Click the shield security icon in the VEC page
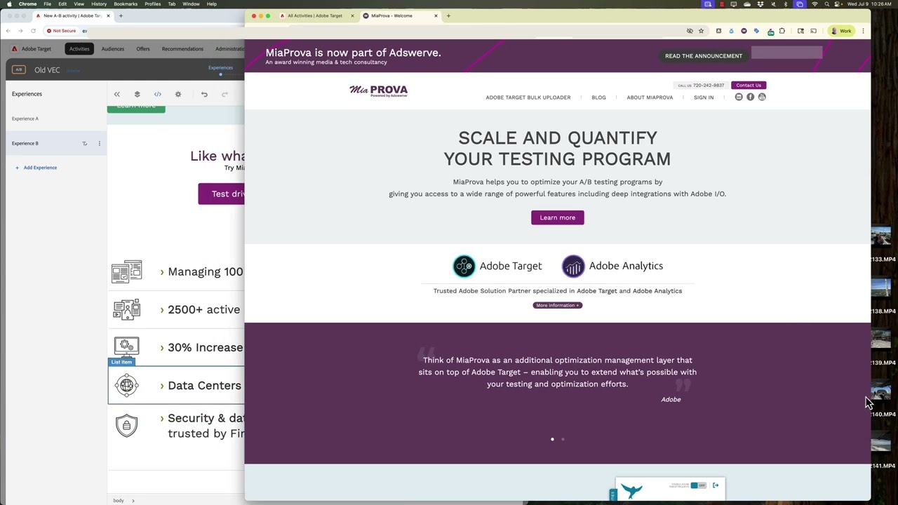This screenshot has height=505, width=898. click(127, 425)
